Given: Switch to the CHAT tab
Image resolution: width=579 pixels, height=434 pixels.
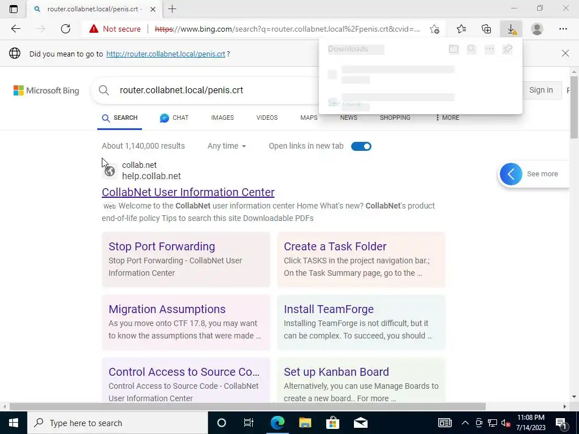Looking at the screenshot, I should point(174,118).
